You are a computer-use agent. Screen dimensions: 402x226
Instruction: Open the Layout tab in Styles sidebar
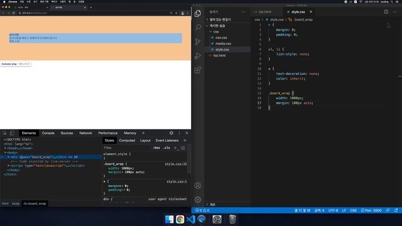point(145,141)
